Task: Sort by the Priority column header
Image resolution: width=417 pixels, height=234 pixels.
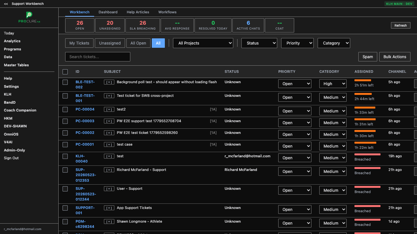Action: click(287, 72)
